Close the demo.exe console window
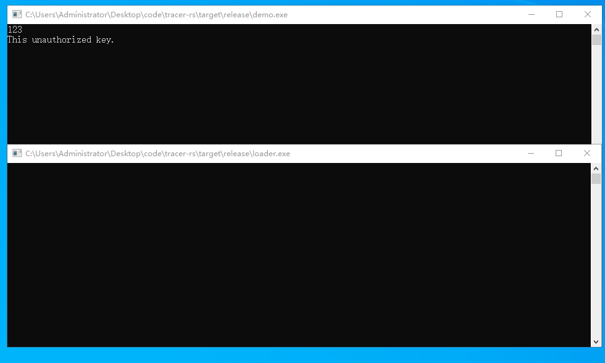This screenshot has width=605, height=363. [588, 15]
